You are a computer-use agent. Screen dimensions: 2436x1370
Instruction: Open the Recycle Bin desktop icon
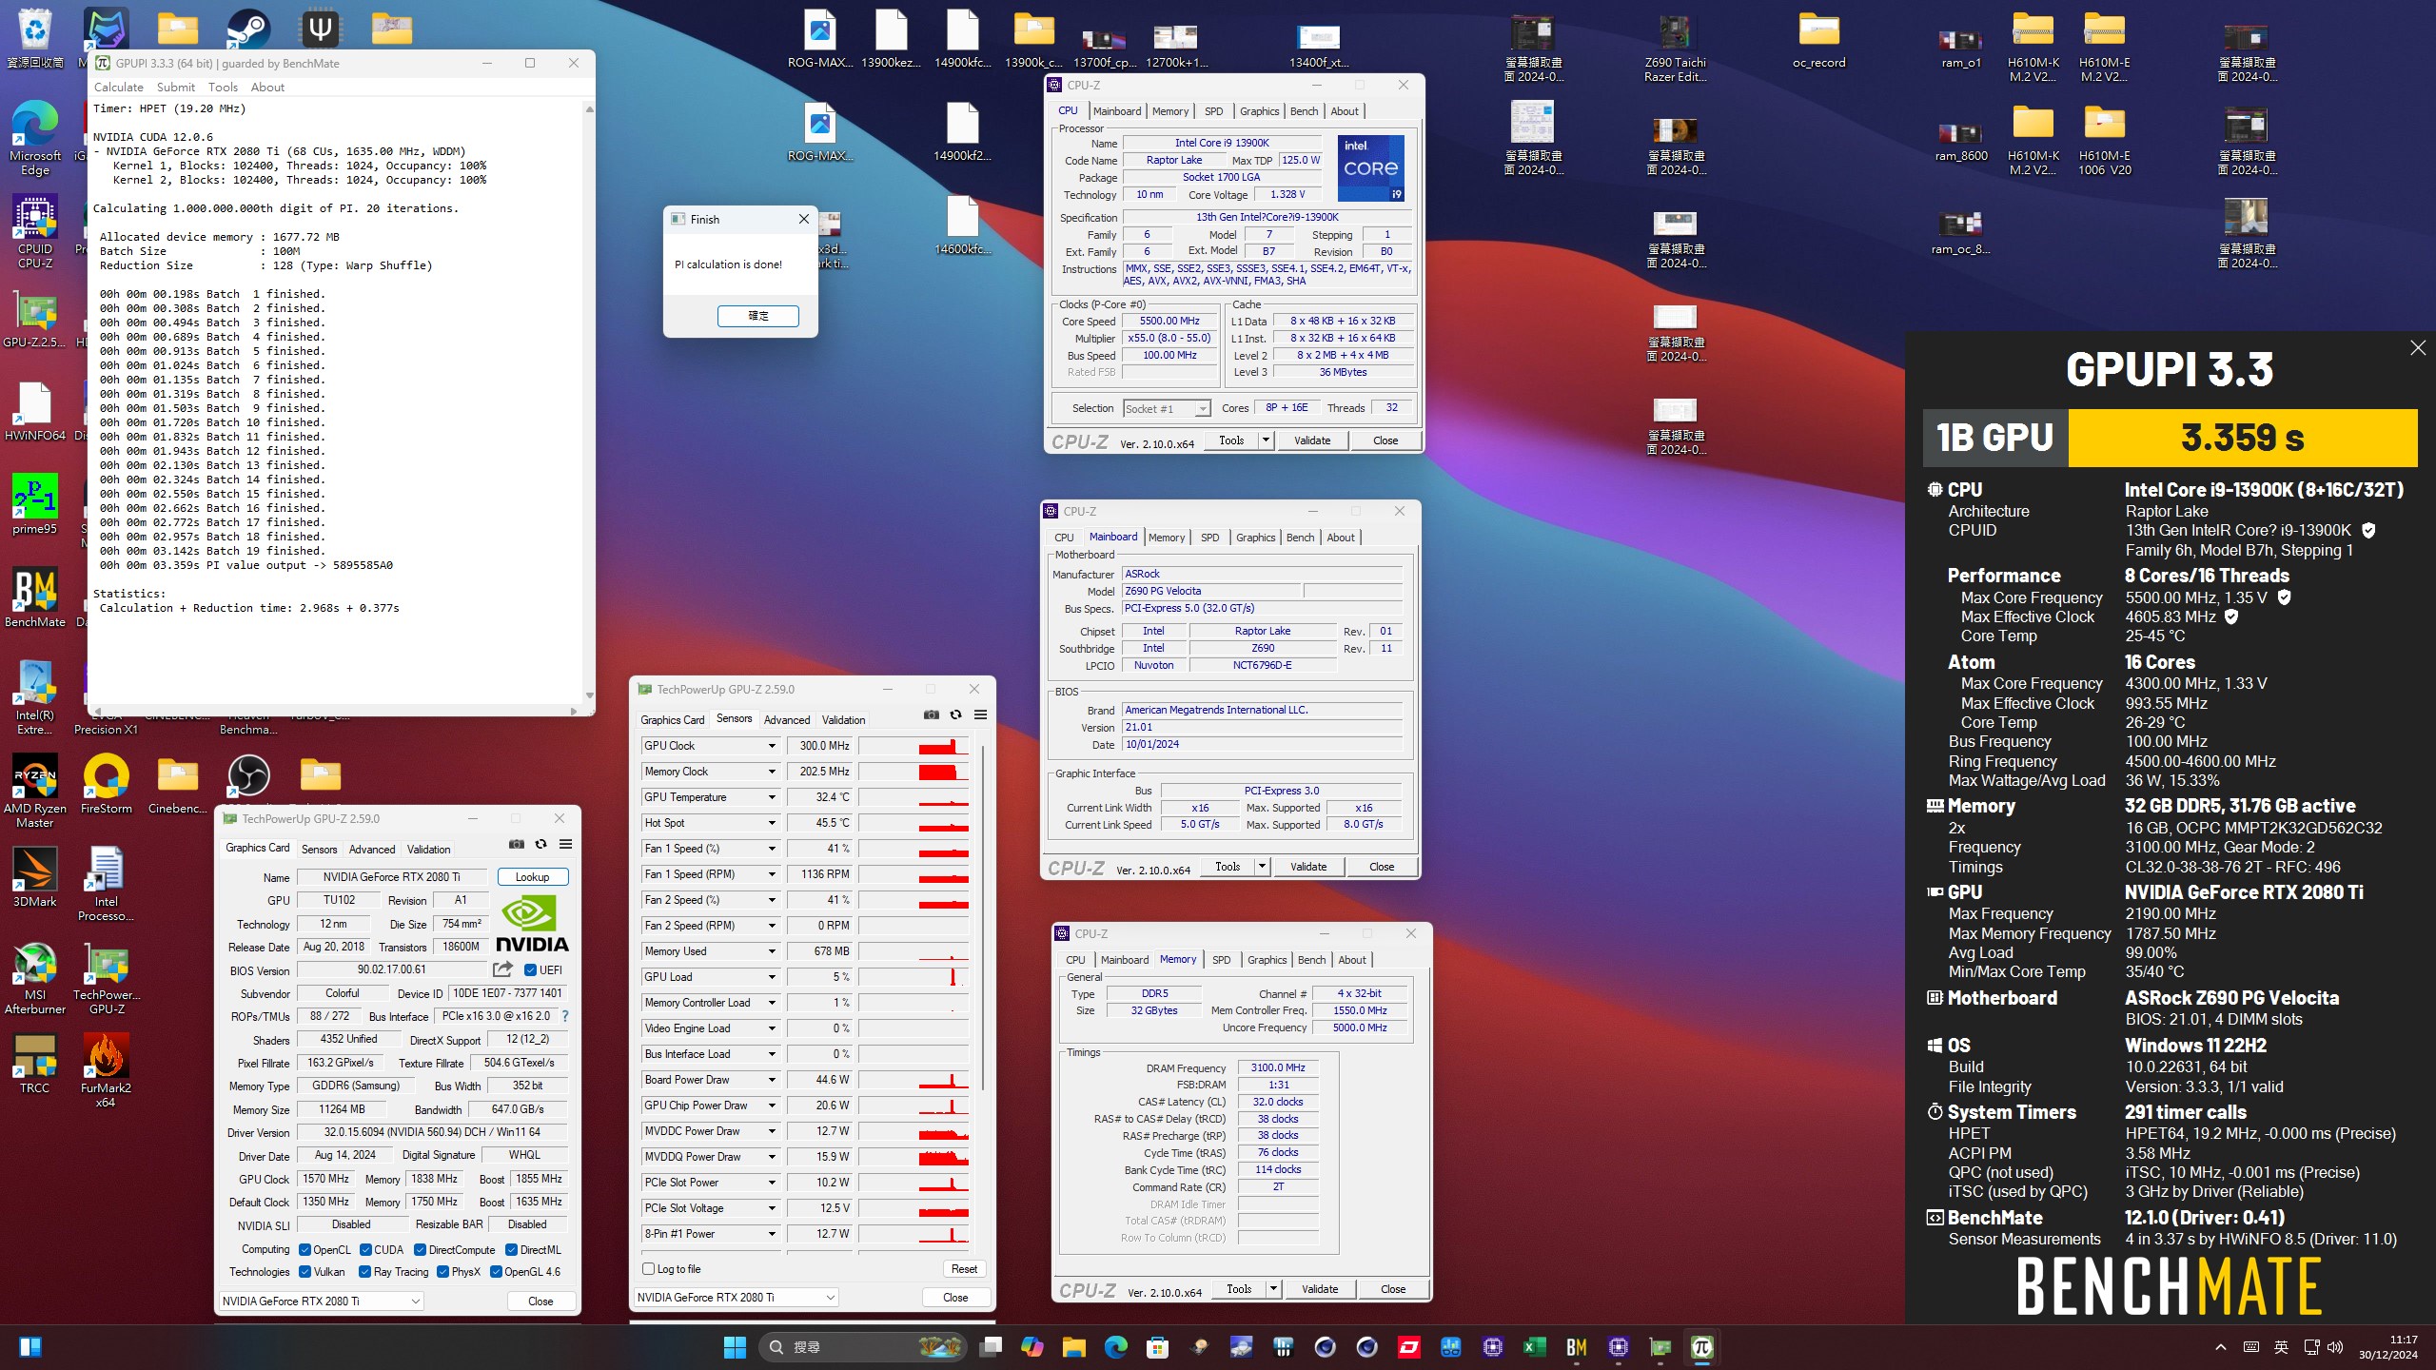34,38
